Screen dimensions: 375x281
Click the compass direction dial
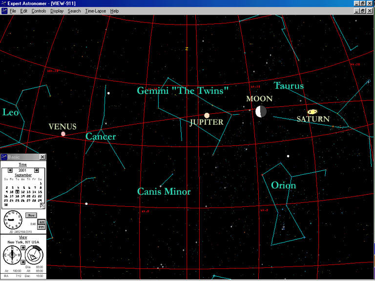tap(11, 255)
